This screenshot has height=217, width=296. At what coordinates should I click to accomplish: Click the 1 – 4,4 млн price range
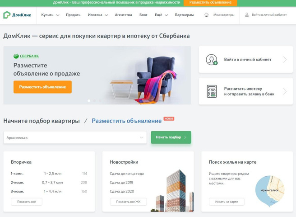click(53, 191)
